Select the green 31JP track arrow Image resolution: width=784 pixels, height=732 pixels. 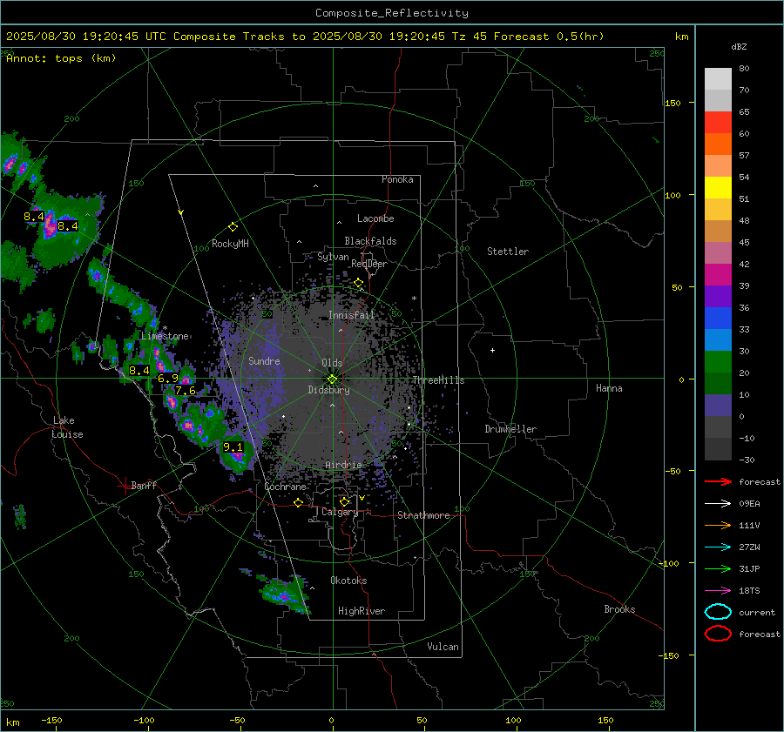click(718, 568)
